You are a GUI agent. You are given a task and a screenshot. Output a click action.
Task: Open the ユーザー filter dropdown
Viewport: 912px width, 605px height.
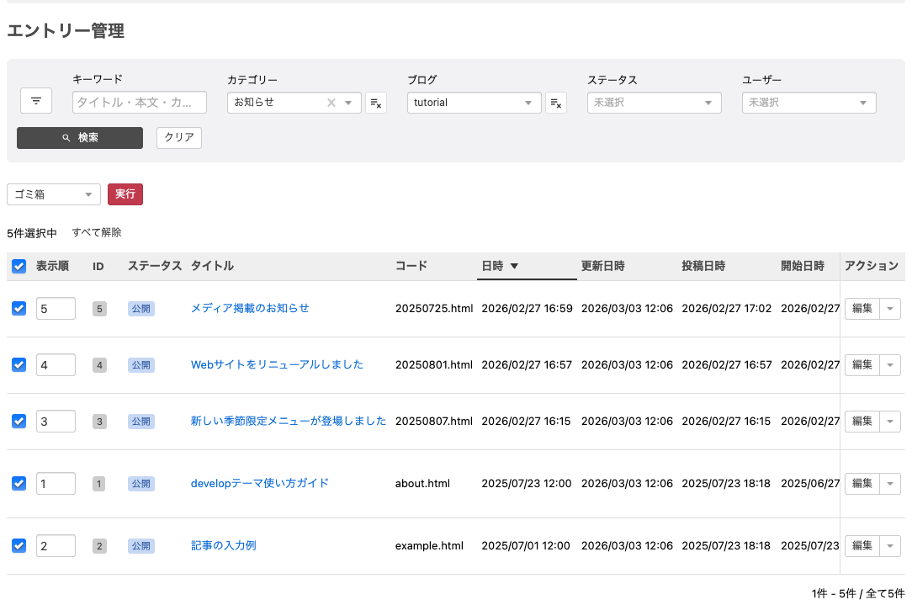click(809, 103)
